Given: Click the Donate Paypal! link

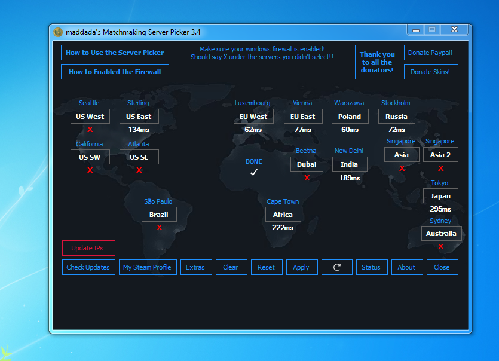Looking at the screenshot, I should (x=430, y=53).
